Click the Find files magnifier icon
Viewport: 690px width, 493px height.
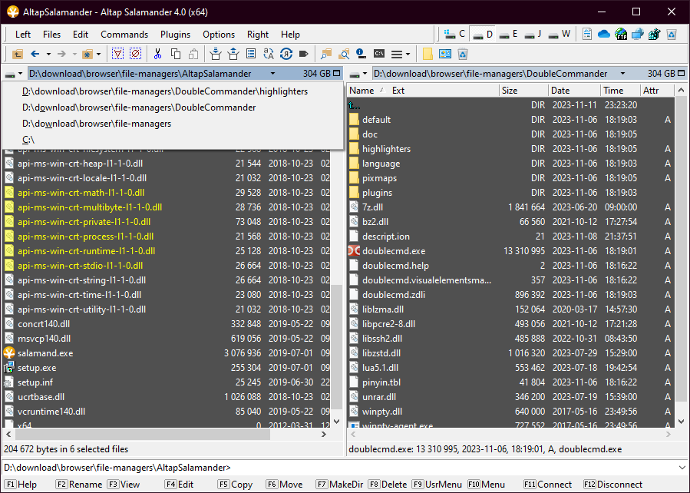(x=326, y=54)
